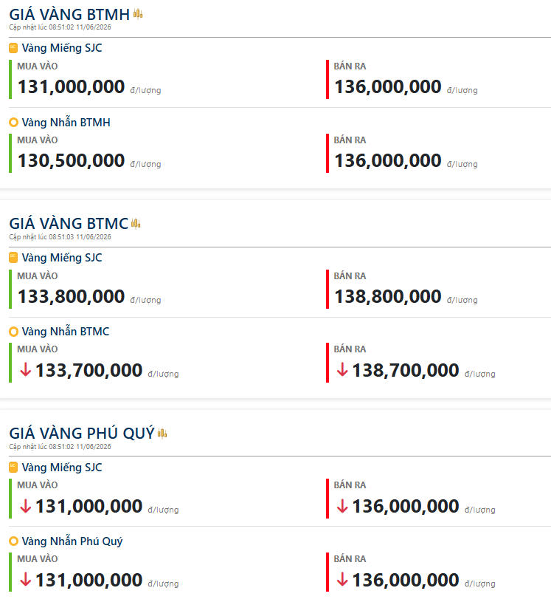Click the ring icon beside Vàng Nhẫn Phú Quý
The image size is (551, 602).
[13, 541]
